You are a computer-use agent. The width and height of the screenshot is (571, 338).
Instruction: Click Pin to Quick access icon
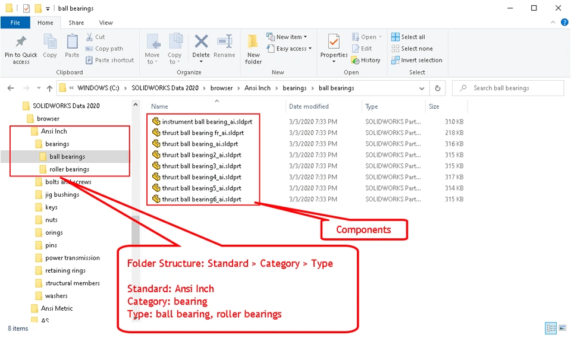point(21,42)
